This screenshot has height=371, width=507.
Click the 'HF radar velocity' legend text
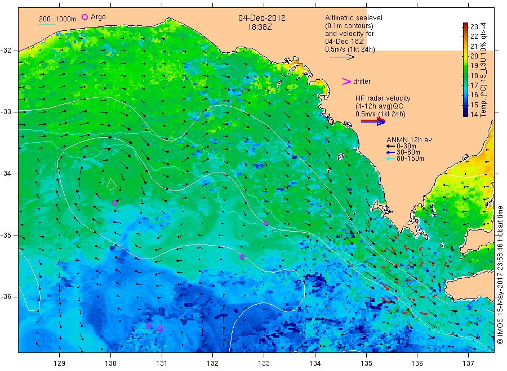pos(383,98)
